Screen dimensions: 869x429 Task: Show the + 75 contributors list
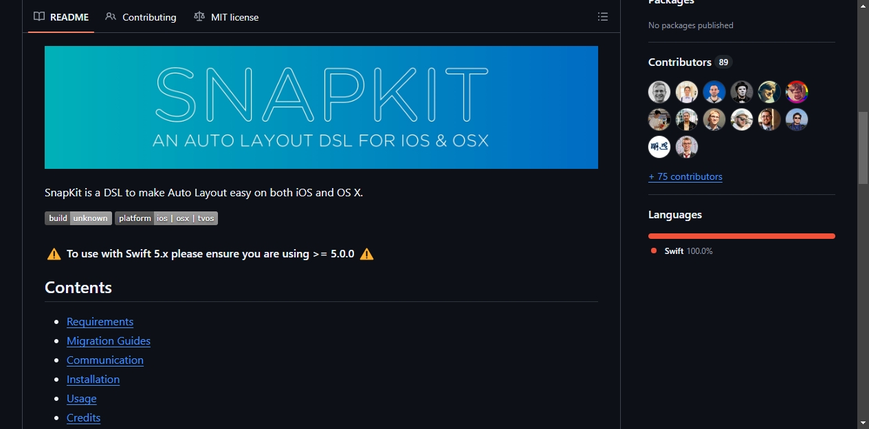point(685,176)
